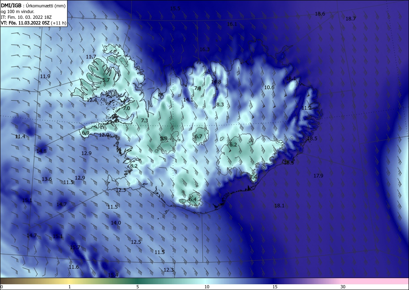Select the 'og 100 m vindur.' legend line
Image resolution: width=409 pixels, height=290 pixels.
(x=18, y=11)
